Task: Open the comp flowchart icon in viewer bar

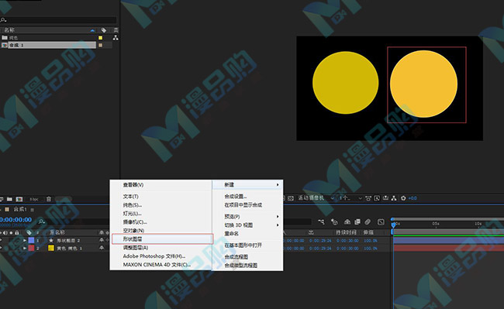Action: (x=394, y=198)
